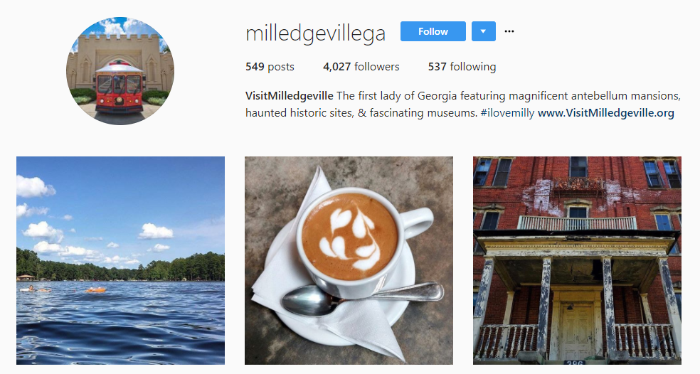Open the lake and blue sky photo
This screenshot has height=374, width=700.
pyautogui.click(x=120, y=261)
